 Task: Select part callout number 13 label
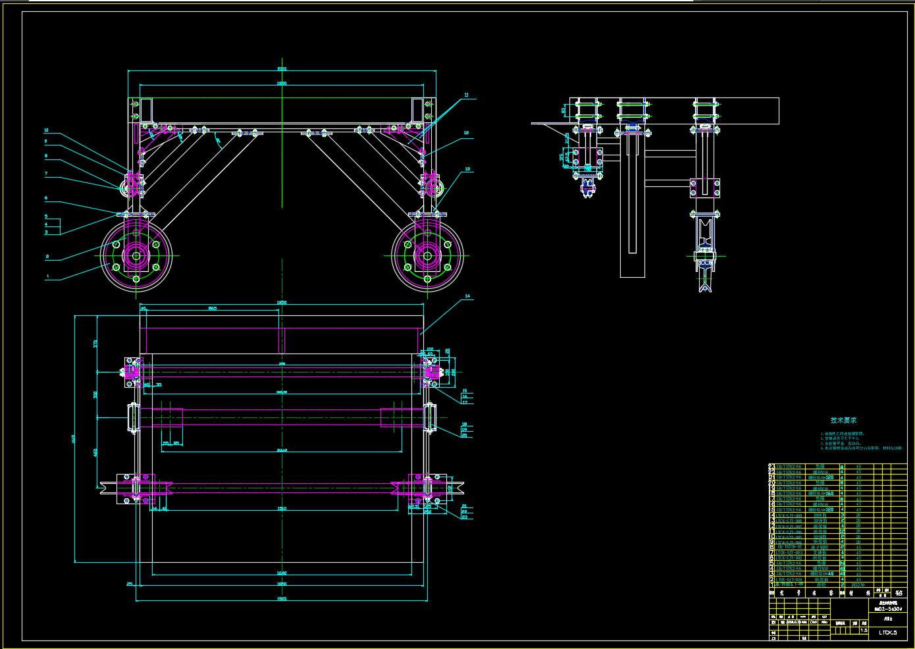(467, 169)
